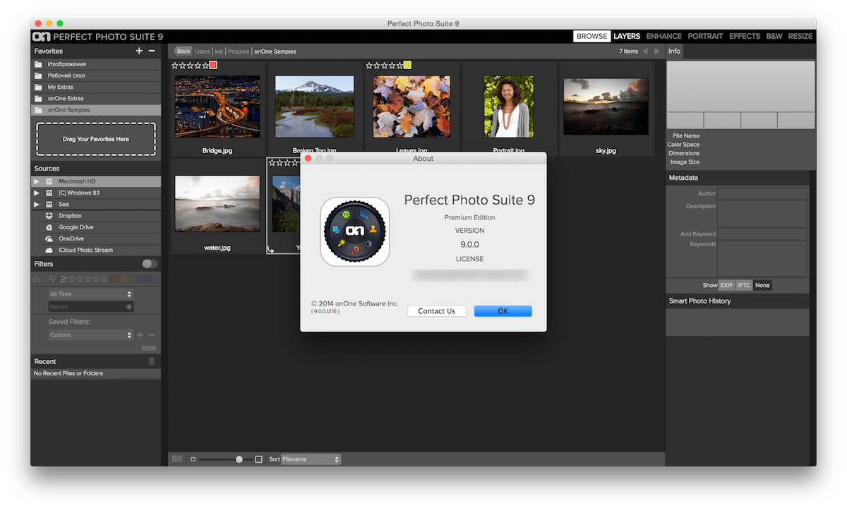Switch to the B&W module
Viewport: 847px width, 510px height.
click(774, 36)
